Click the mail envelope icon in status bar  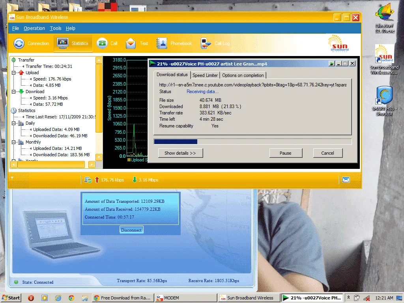pos(346,180)
